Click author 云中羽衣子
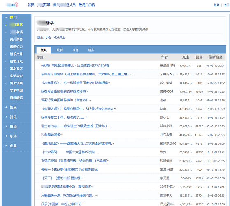 coord(167,74)
